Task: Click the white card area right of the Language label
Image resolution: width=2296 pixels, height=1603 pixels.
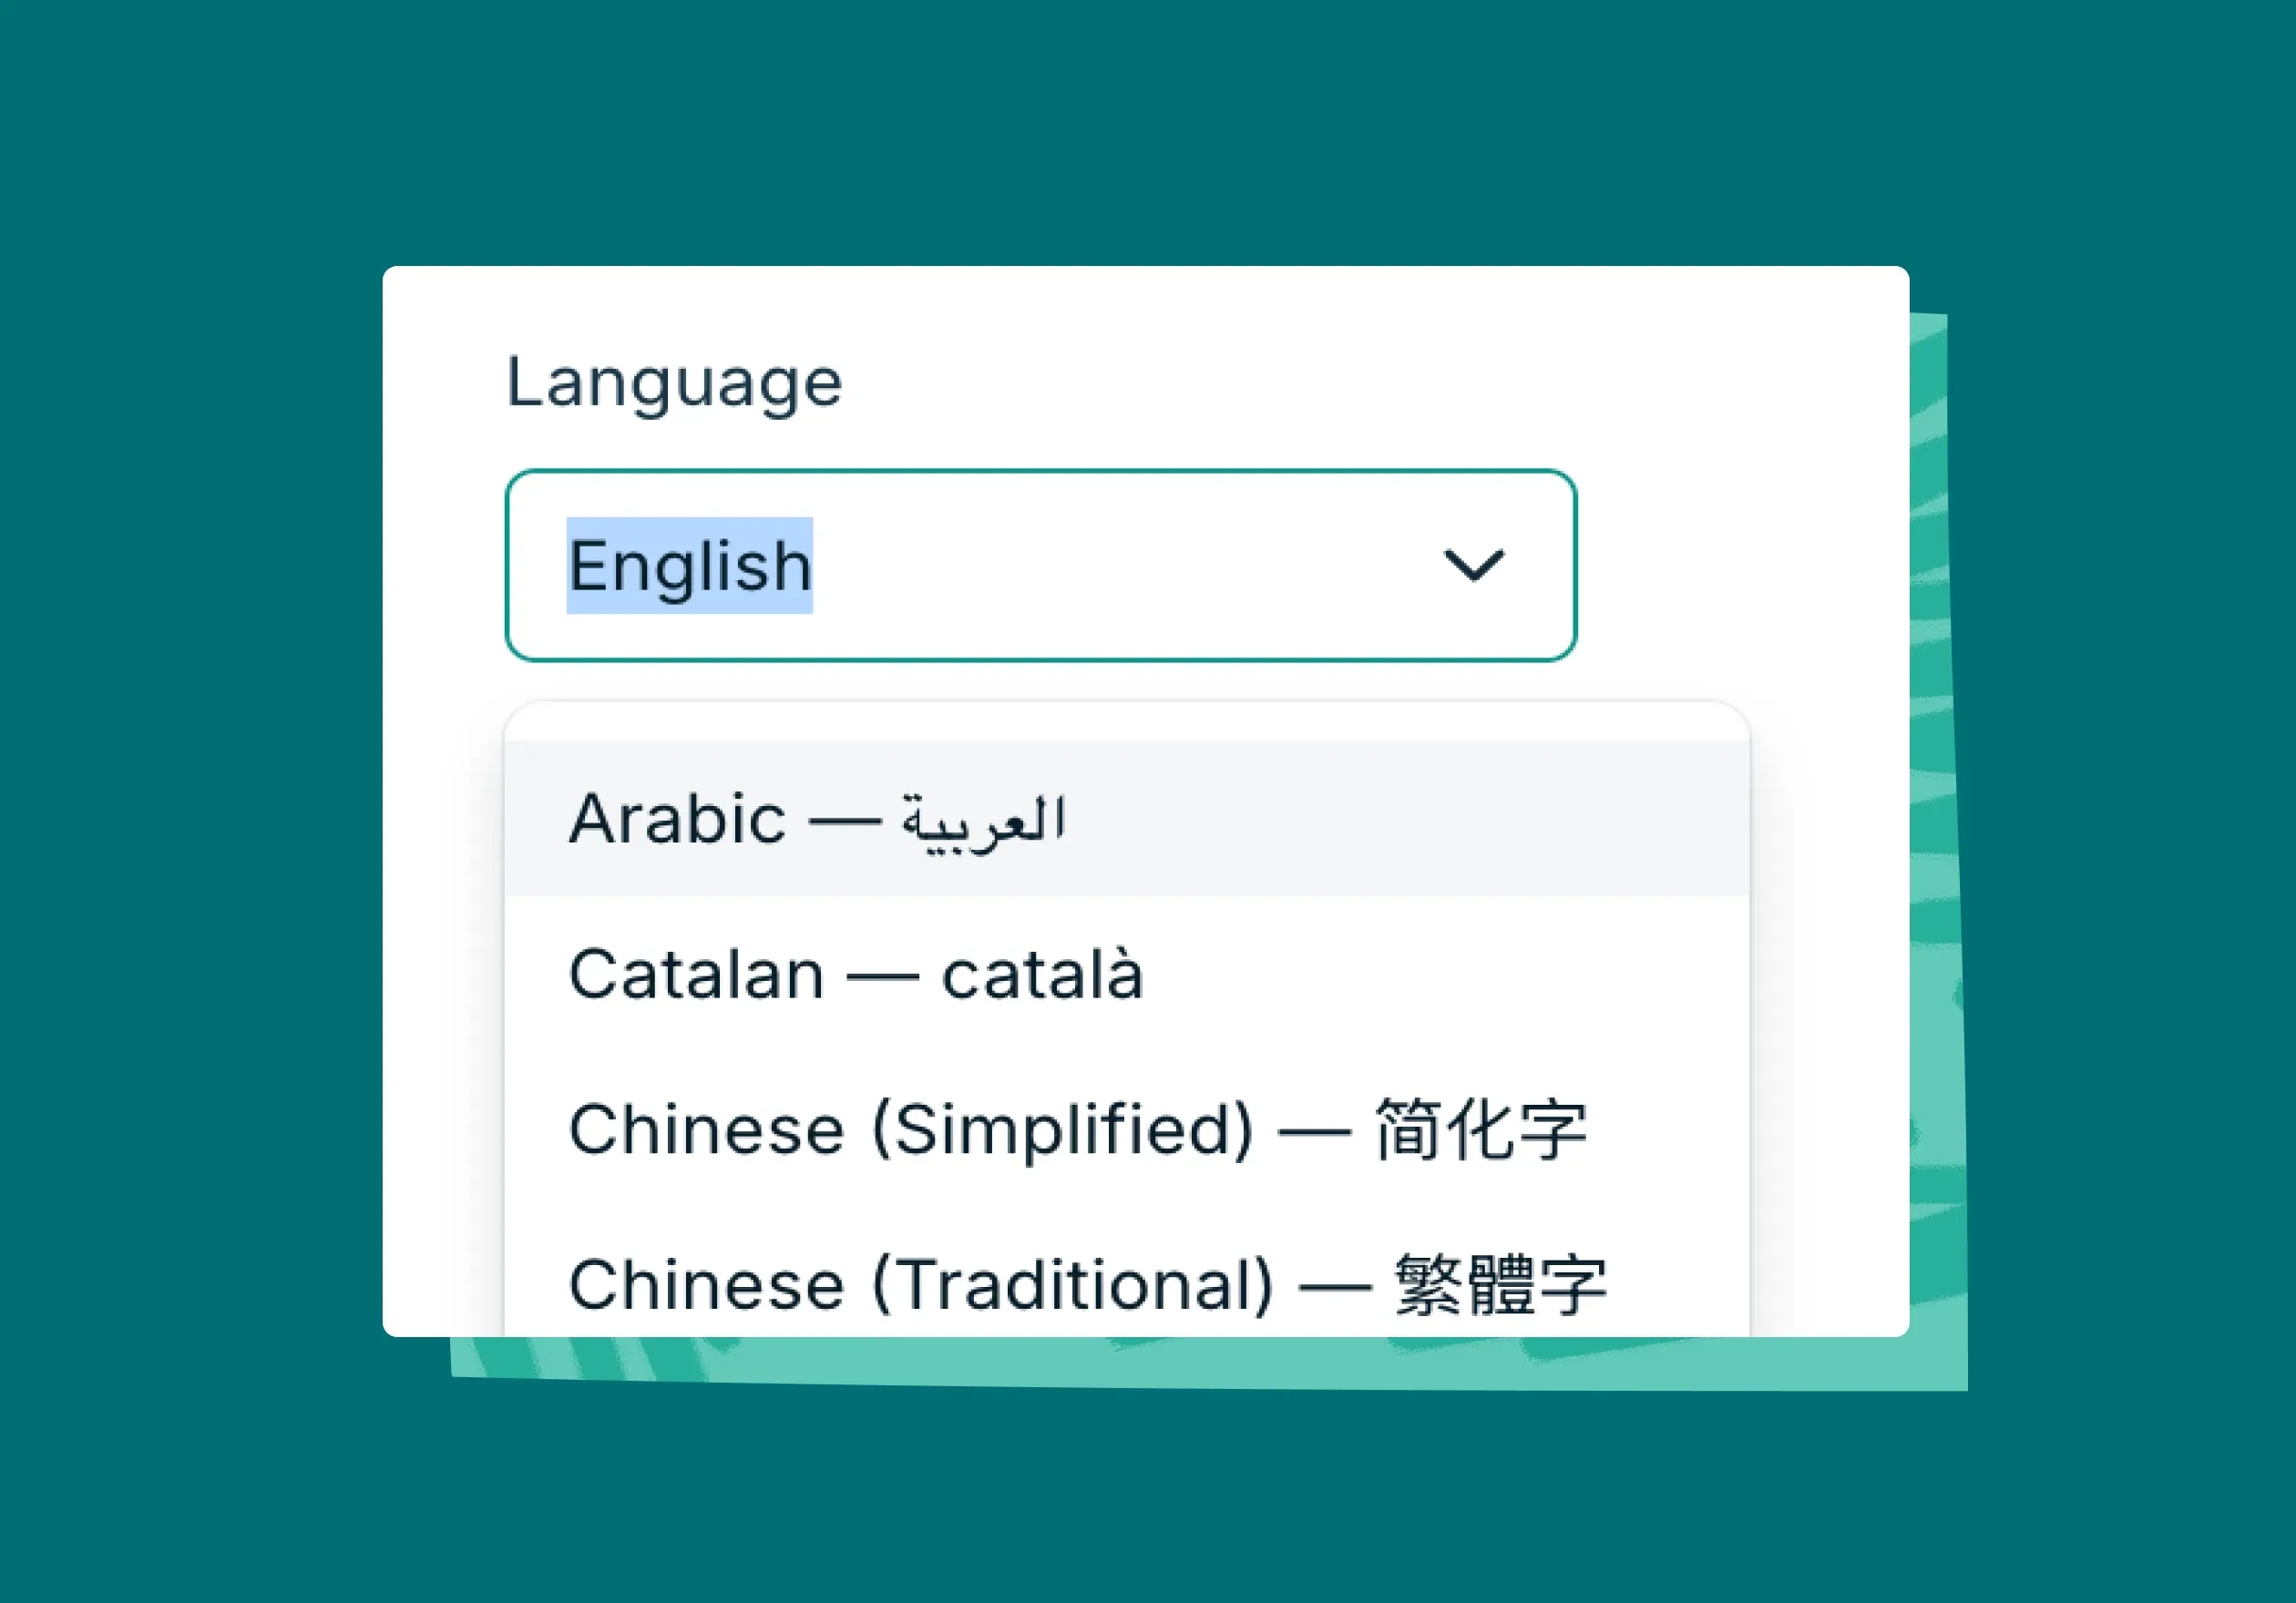Action: click(x=1300, y=382)
